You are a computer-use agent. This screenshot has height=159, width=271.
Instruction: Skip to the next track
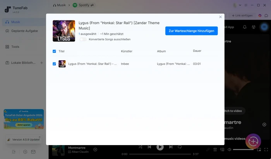coord(171,147)
